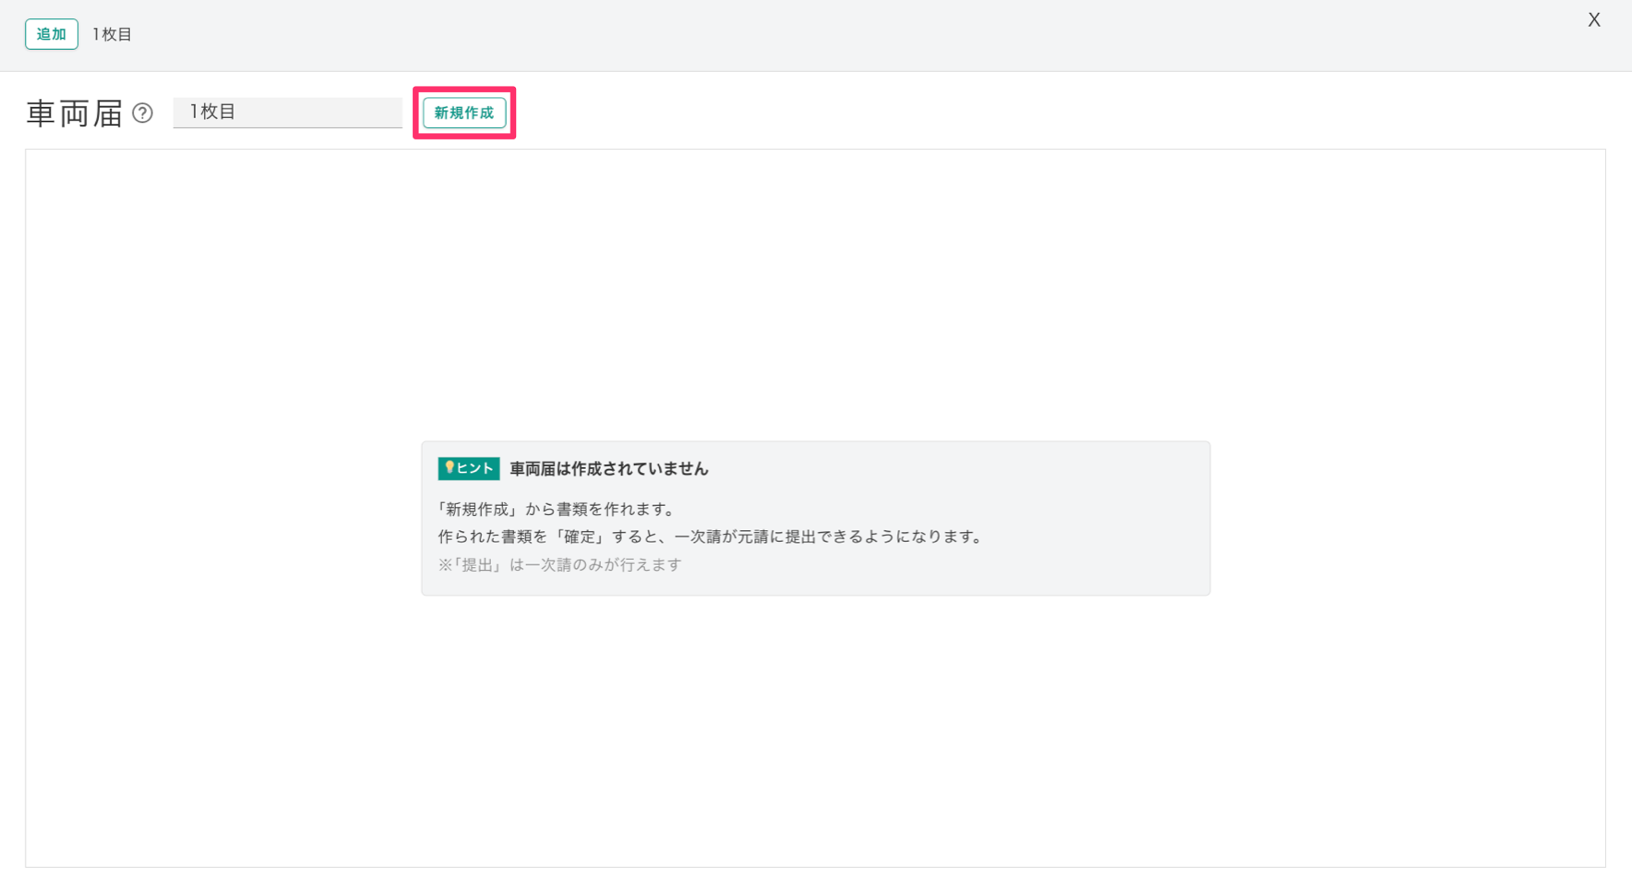1632x892 pixels.
Task: Click the hint line ending 書類を作れます
Action: click(558, 510)
